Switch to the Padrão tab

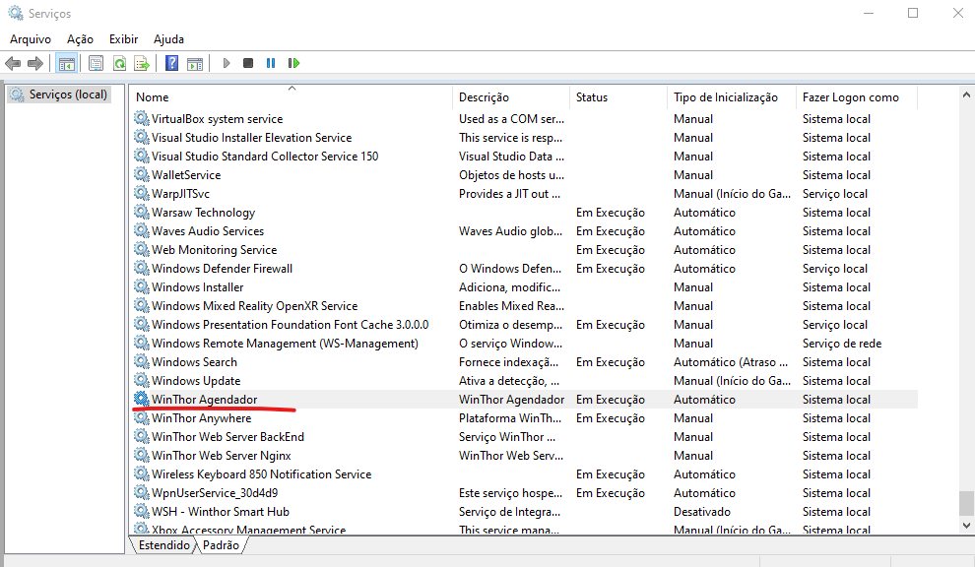pyautogui.click(x=221, y=545)
